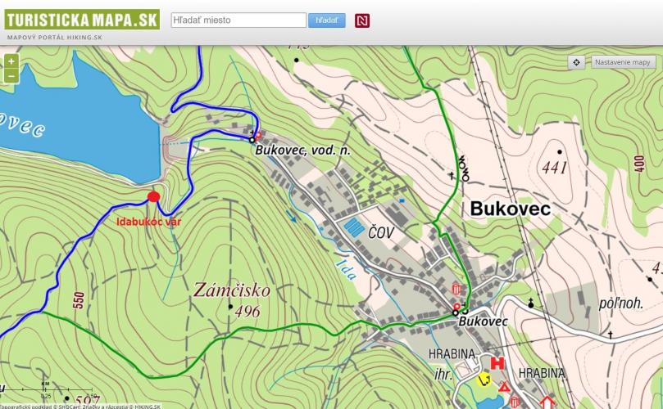
Task: Zoom out with the minus button
Action: [11, 76]
